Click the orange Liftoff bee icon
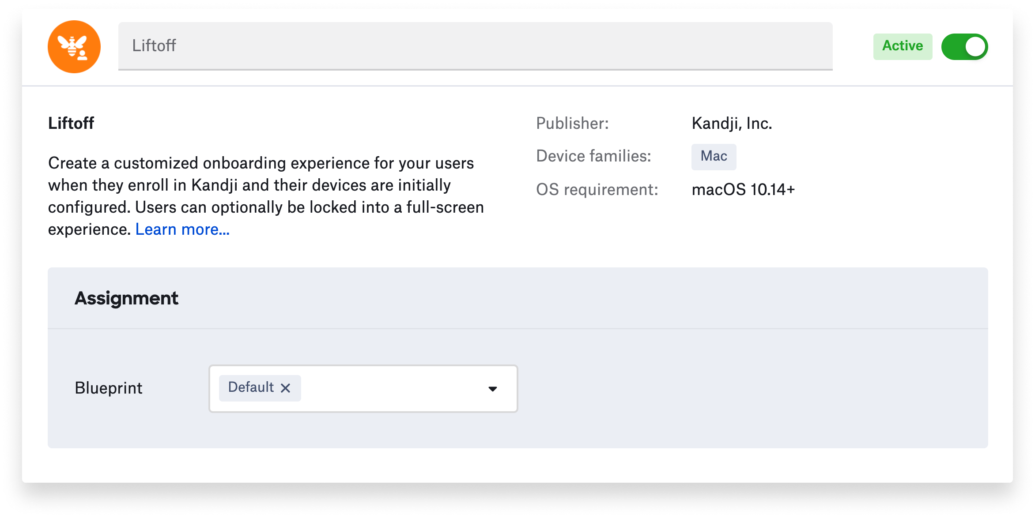Screen dimensions: 1035x518 (x=74, y=47)
